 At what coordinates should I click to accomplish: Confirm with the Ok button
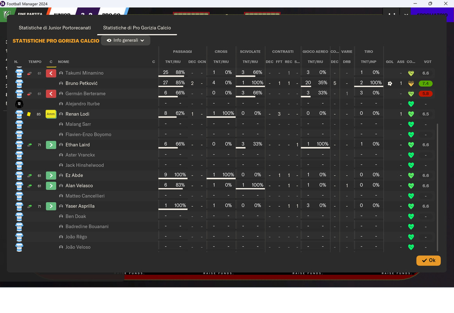coord(428,260)
